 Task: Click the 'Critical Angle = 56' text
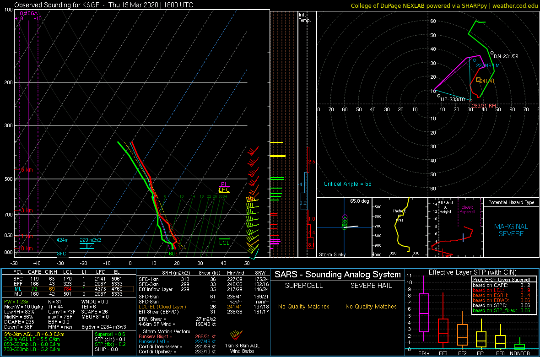[347, 184]
